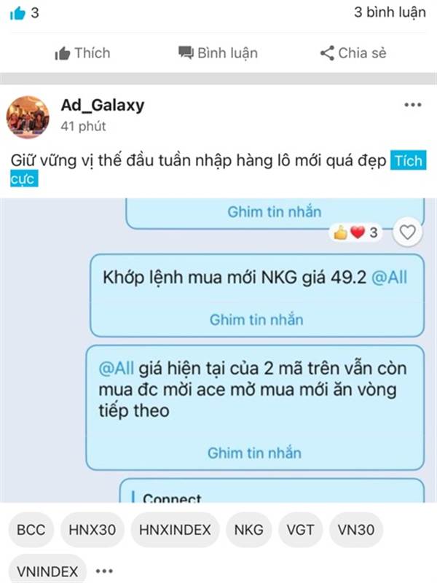View thumbs-up and heart reactions count
437x583 pixels.
coord(355,232)
